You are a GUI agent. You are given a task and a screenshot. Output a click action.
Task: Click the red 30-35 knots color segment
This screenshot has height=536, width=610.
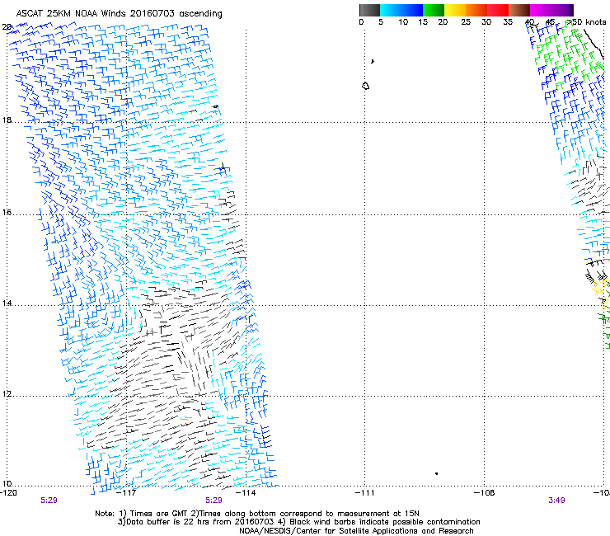[498, 10]
